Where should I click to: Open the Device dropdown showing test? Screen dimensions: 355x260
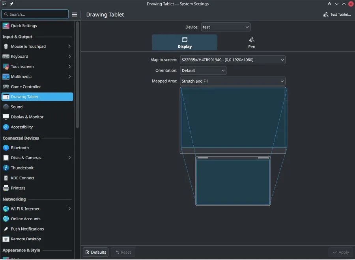(x=226, y=27)
